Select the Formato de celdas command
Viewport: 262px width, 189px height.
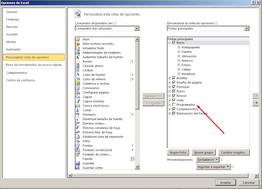pos(97,155)
